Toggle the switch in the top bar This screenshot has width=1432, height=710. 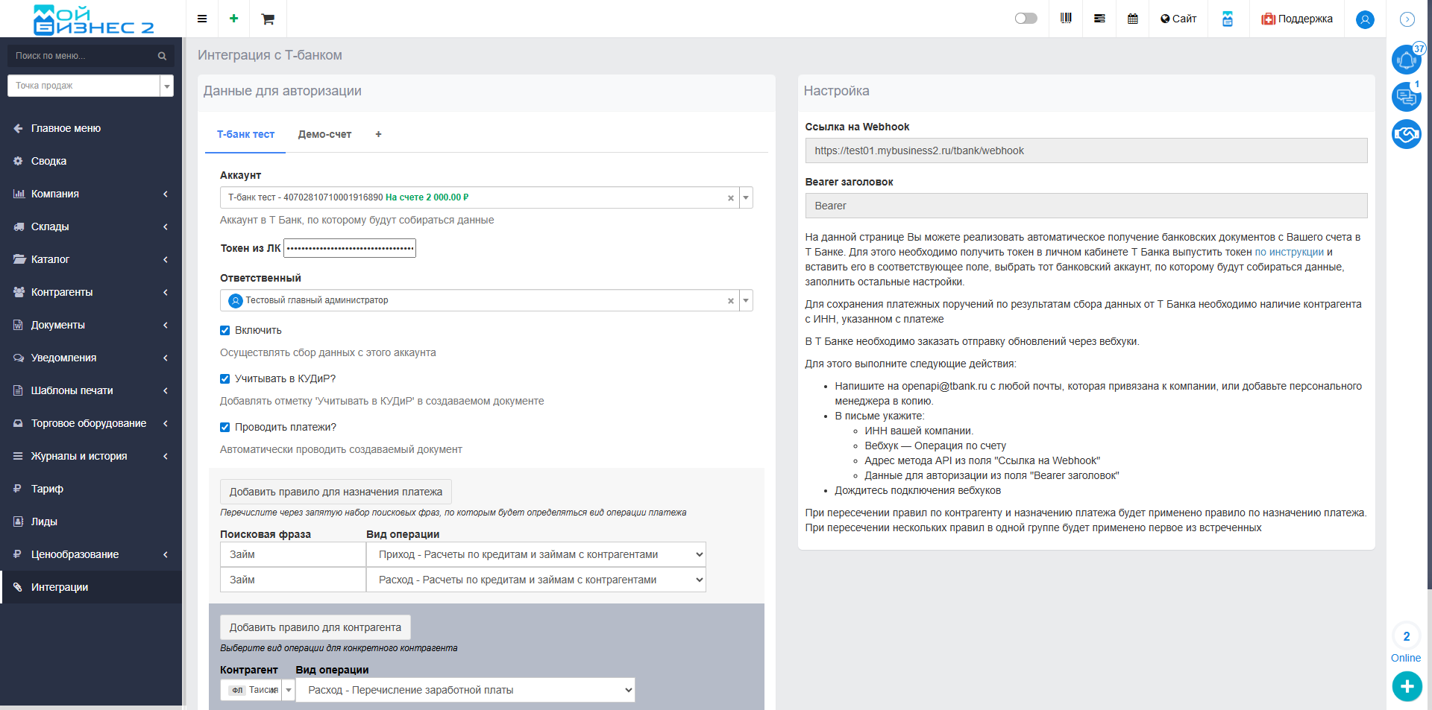coord(1026,19)
